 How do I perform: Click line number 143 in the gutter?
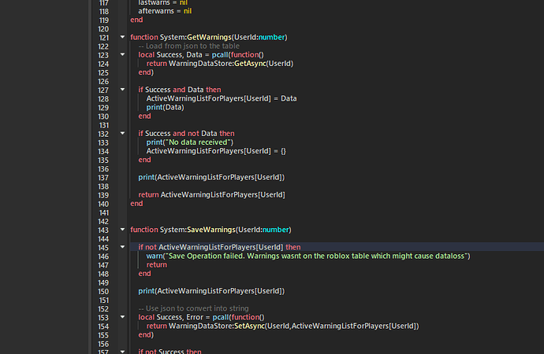click(x=102, y=230)
